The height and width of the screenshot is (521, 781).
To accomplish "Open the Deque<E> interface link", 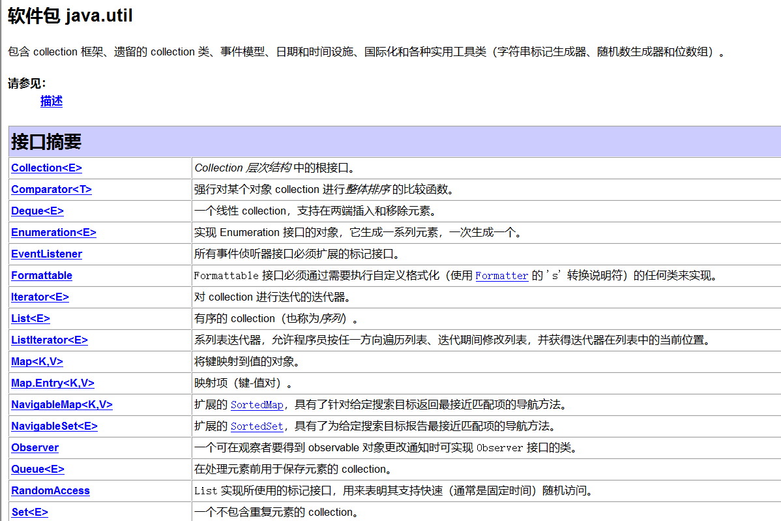I will [x=37, y=211].
